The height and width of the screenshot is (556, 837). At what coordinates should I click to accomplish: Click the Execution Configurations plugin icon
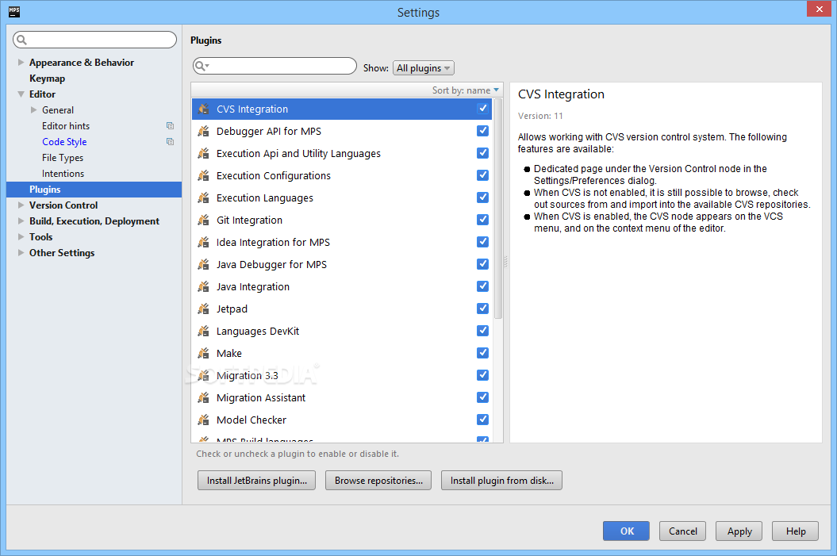(x=203, y=175)
